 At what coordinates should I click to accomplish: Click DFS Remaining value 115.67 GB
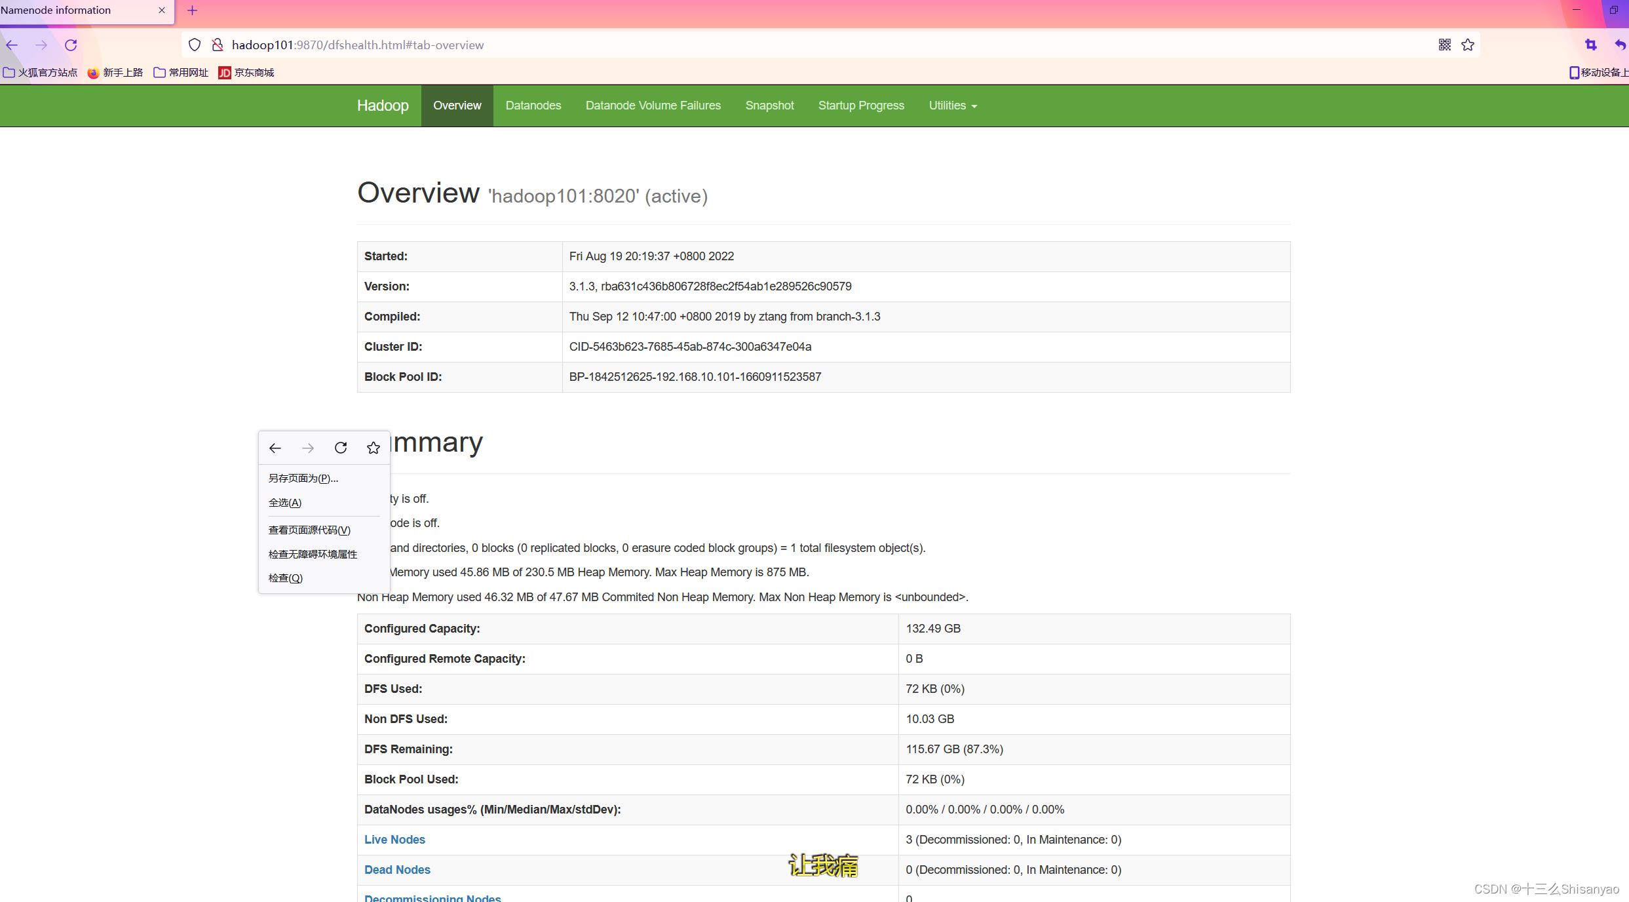(954, 749)
